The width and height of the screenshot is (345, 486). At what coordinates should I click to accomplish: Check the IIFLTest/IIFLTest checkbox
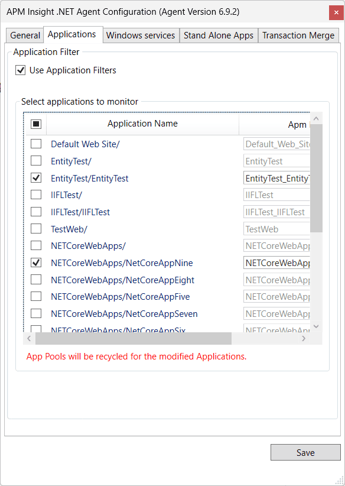point(36,212)
